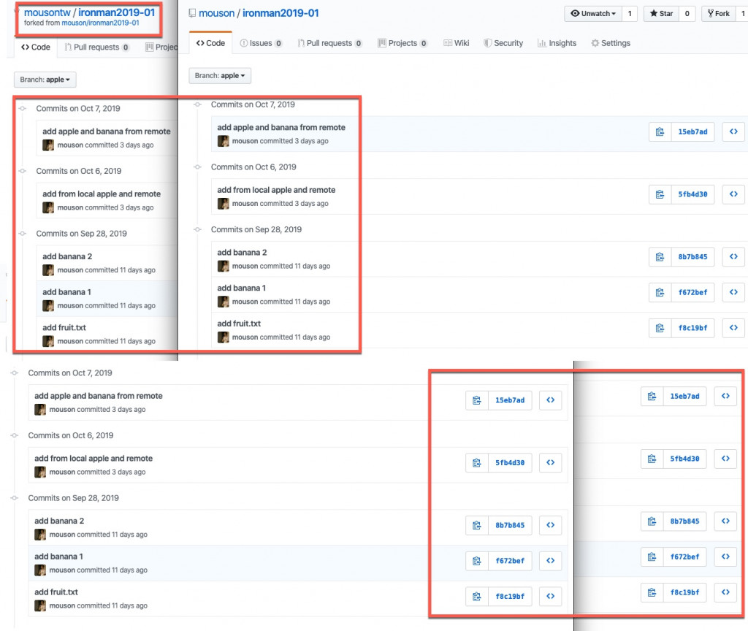Open Branch: apple selector in mousontw fork panel

(45, 80)
